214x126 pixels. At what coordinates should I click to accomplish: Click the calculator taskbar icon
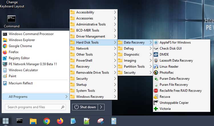click(114, 121)
